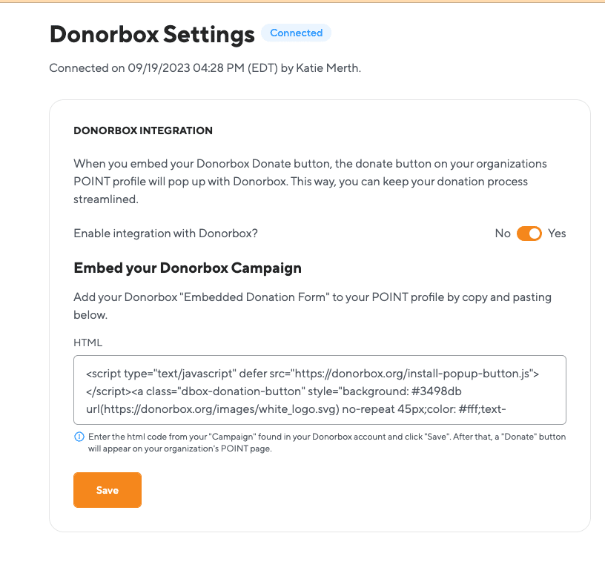Click the 'DONORBOX INTEGRATION' section header
Viewport: 605px width, 579px height.
click(x=142, y=130)
